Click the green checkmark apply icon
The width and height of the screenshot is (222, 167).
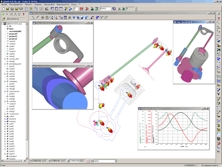pos(3,14)
